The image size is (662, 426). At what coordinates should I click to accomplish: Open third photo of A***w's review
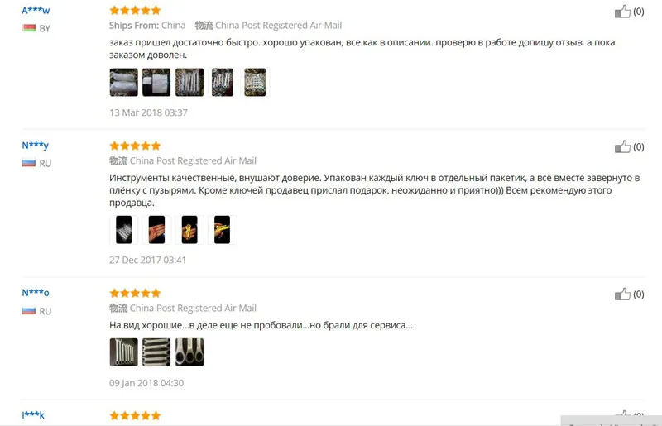[x=189, y=83]
